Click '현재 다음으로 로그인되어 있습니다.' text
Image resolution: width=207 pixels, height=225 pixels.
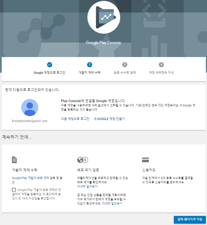pyautogui.click(x=32, y=90)
